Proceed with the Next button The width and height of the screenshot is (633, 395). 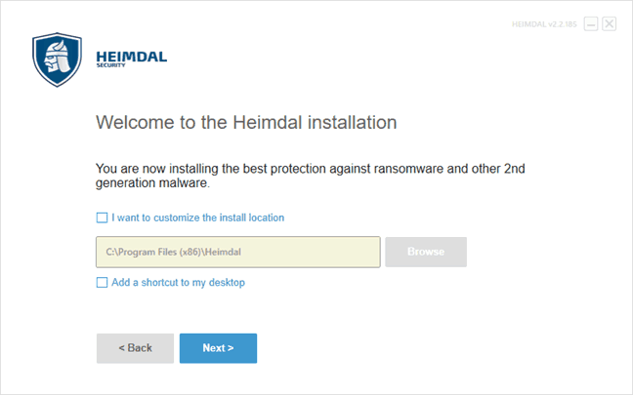218,348
